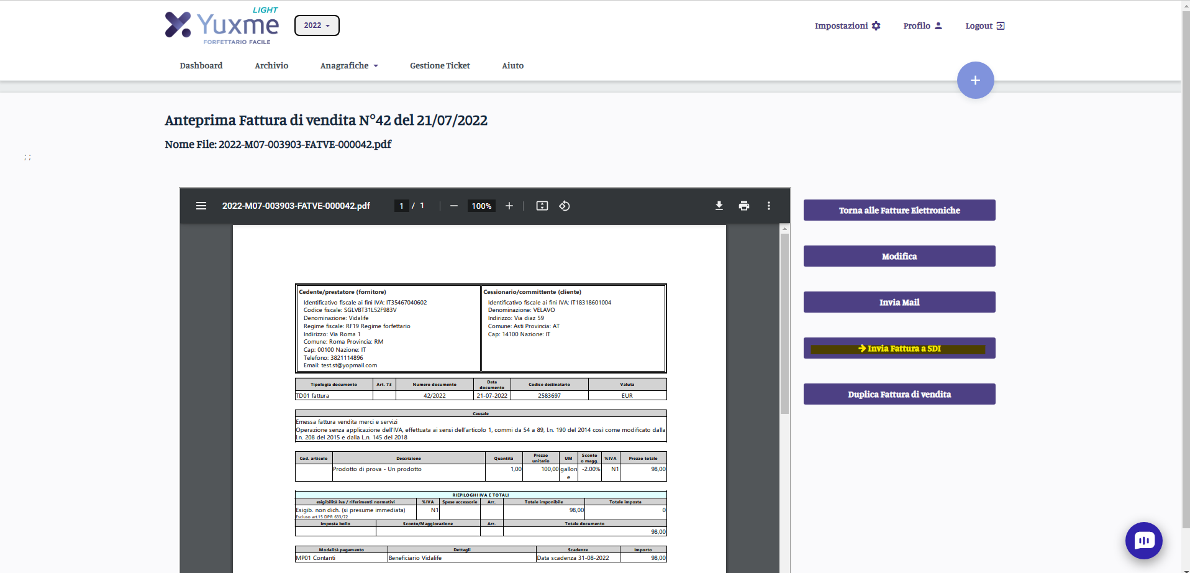1190x573 pixels.
Task: Edit the page number input field
Action: coord(401,206)
